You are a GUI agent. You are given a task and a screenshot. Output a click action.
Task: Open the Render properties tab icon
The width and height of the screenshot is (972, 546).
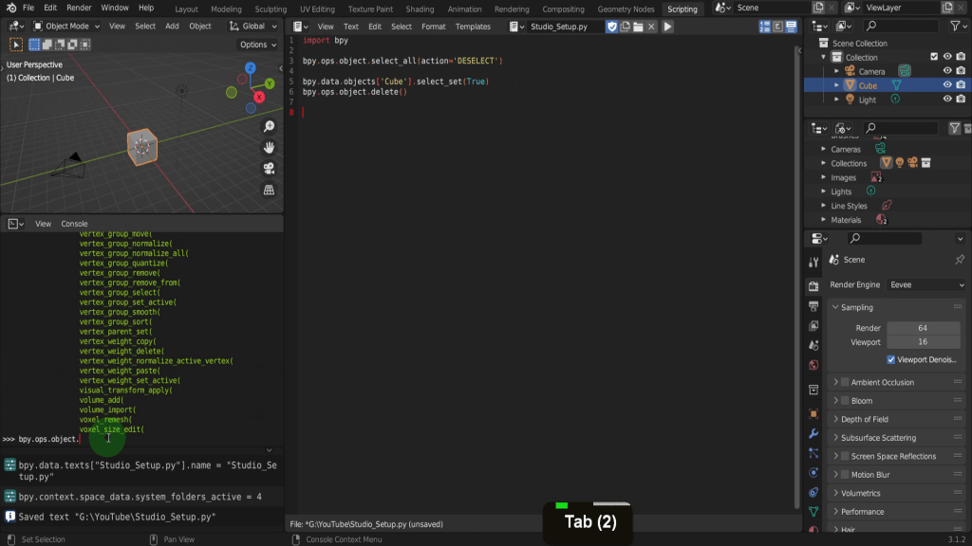tap(813, 285)
